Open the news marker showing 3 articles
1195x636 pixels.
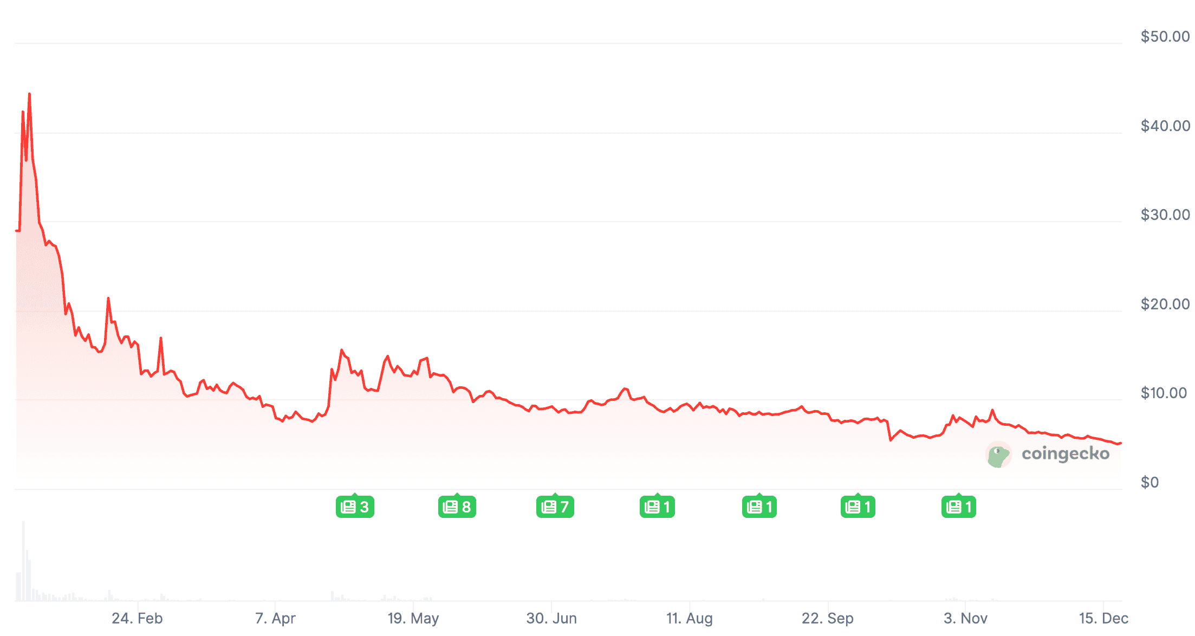click(355, 507)
